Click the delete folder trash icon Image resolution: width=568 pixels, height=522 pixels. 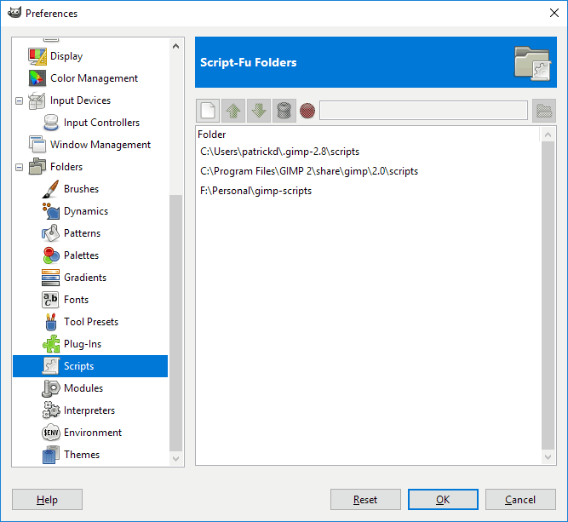pyautogui.click(x=284, y=111)
